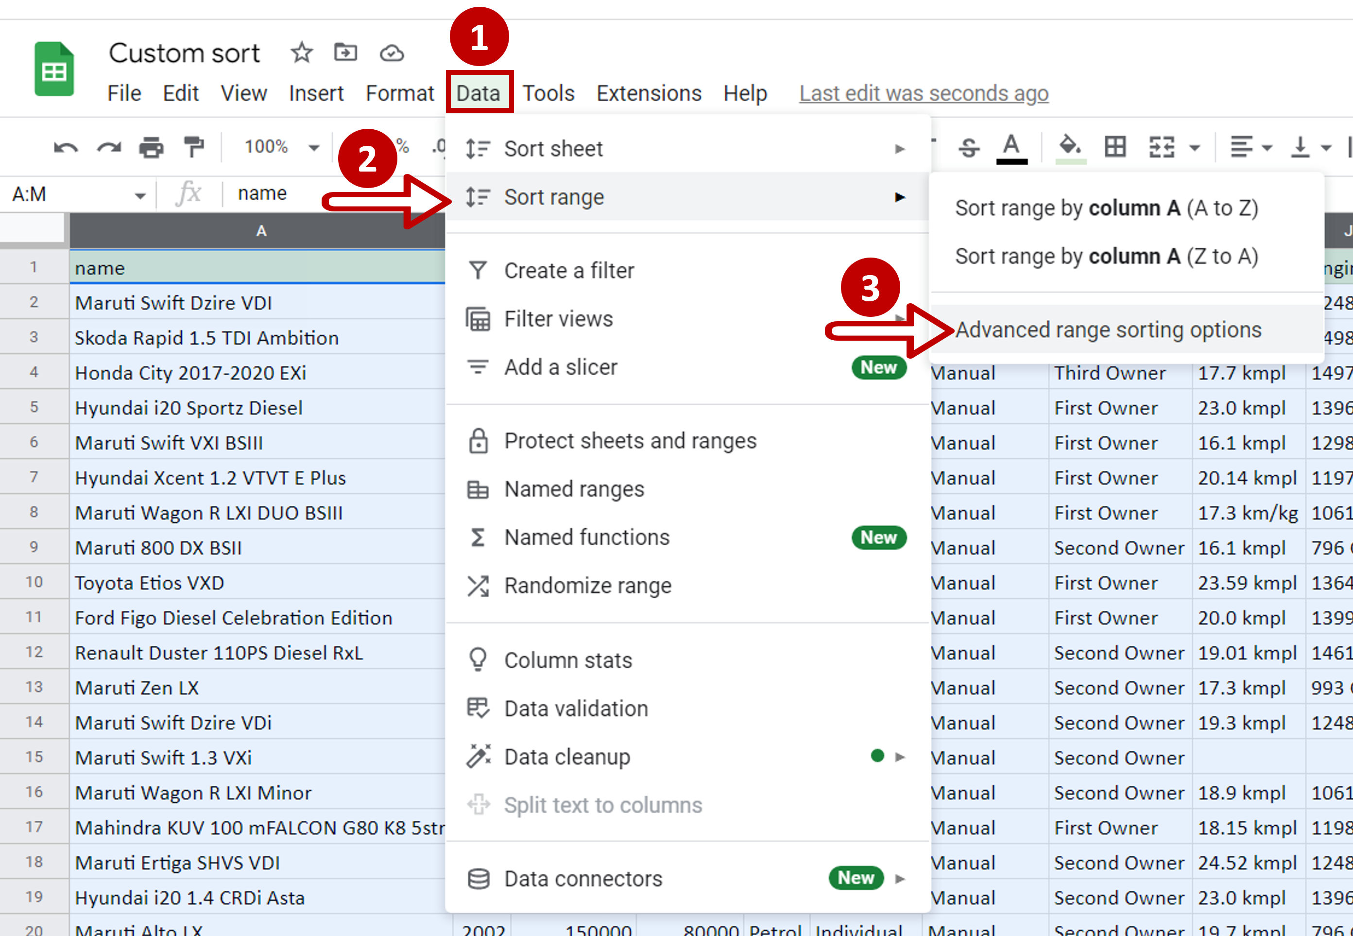The width and height of the screenshot is (1353, 936).
Task: Open Column stats
Action: pos(687,660)
